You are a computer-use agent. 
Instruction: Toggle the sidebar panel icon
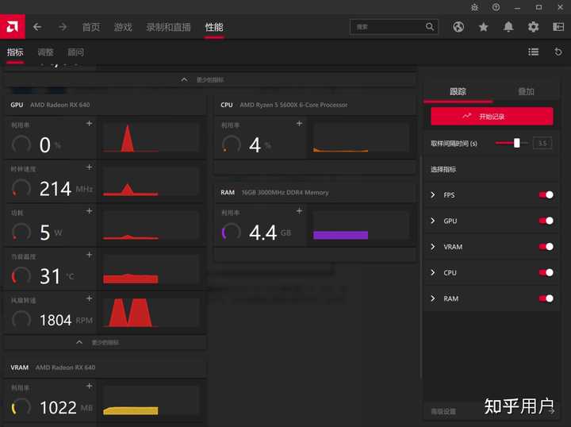click(558, 27)
